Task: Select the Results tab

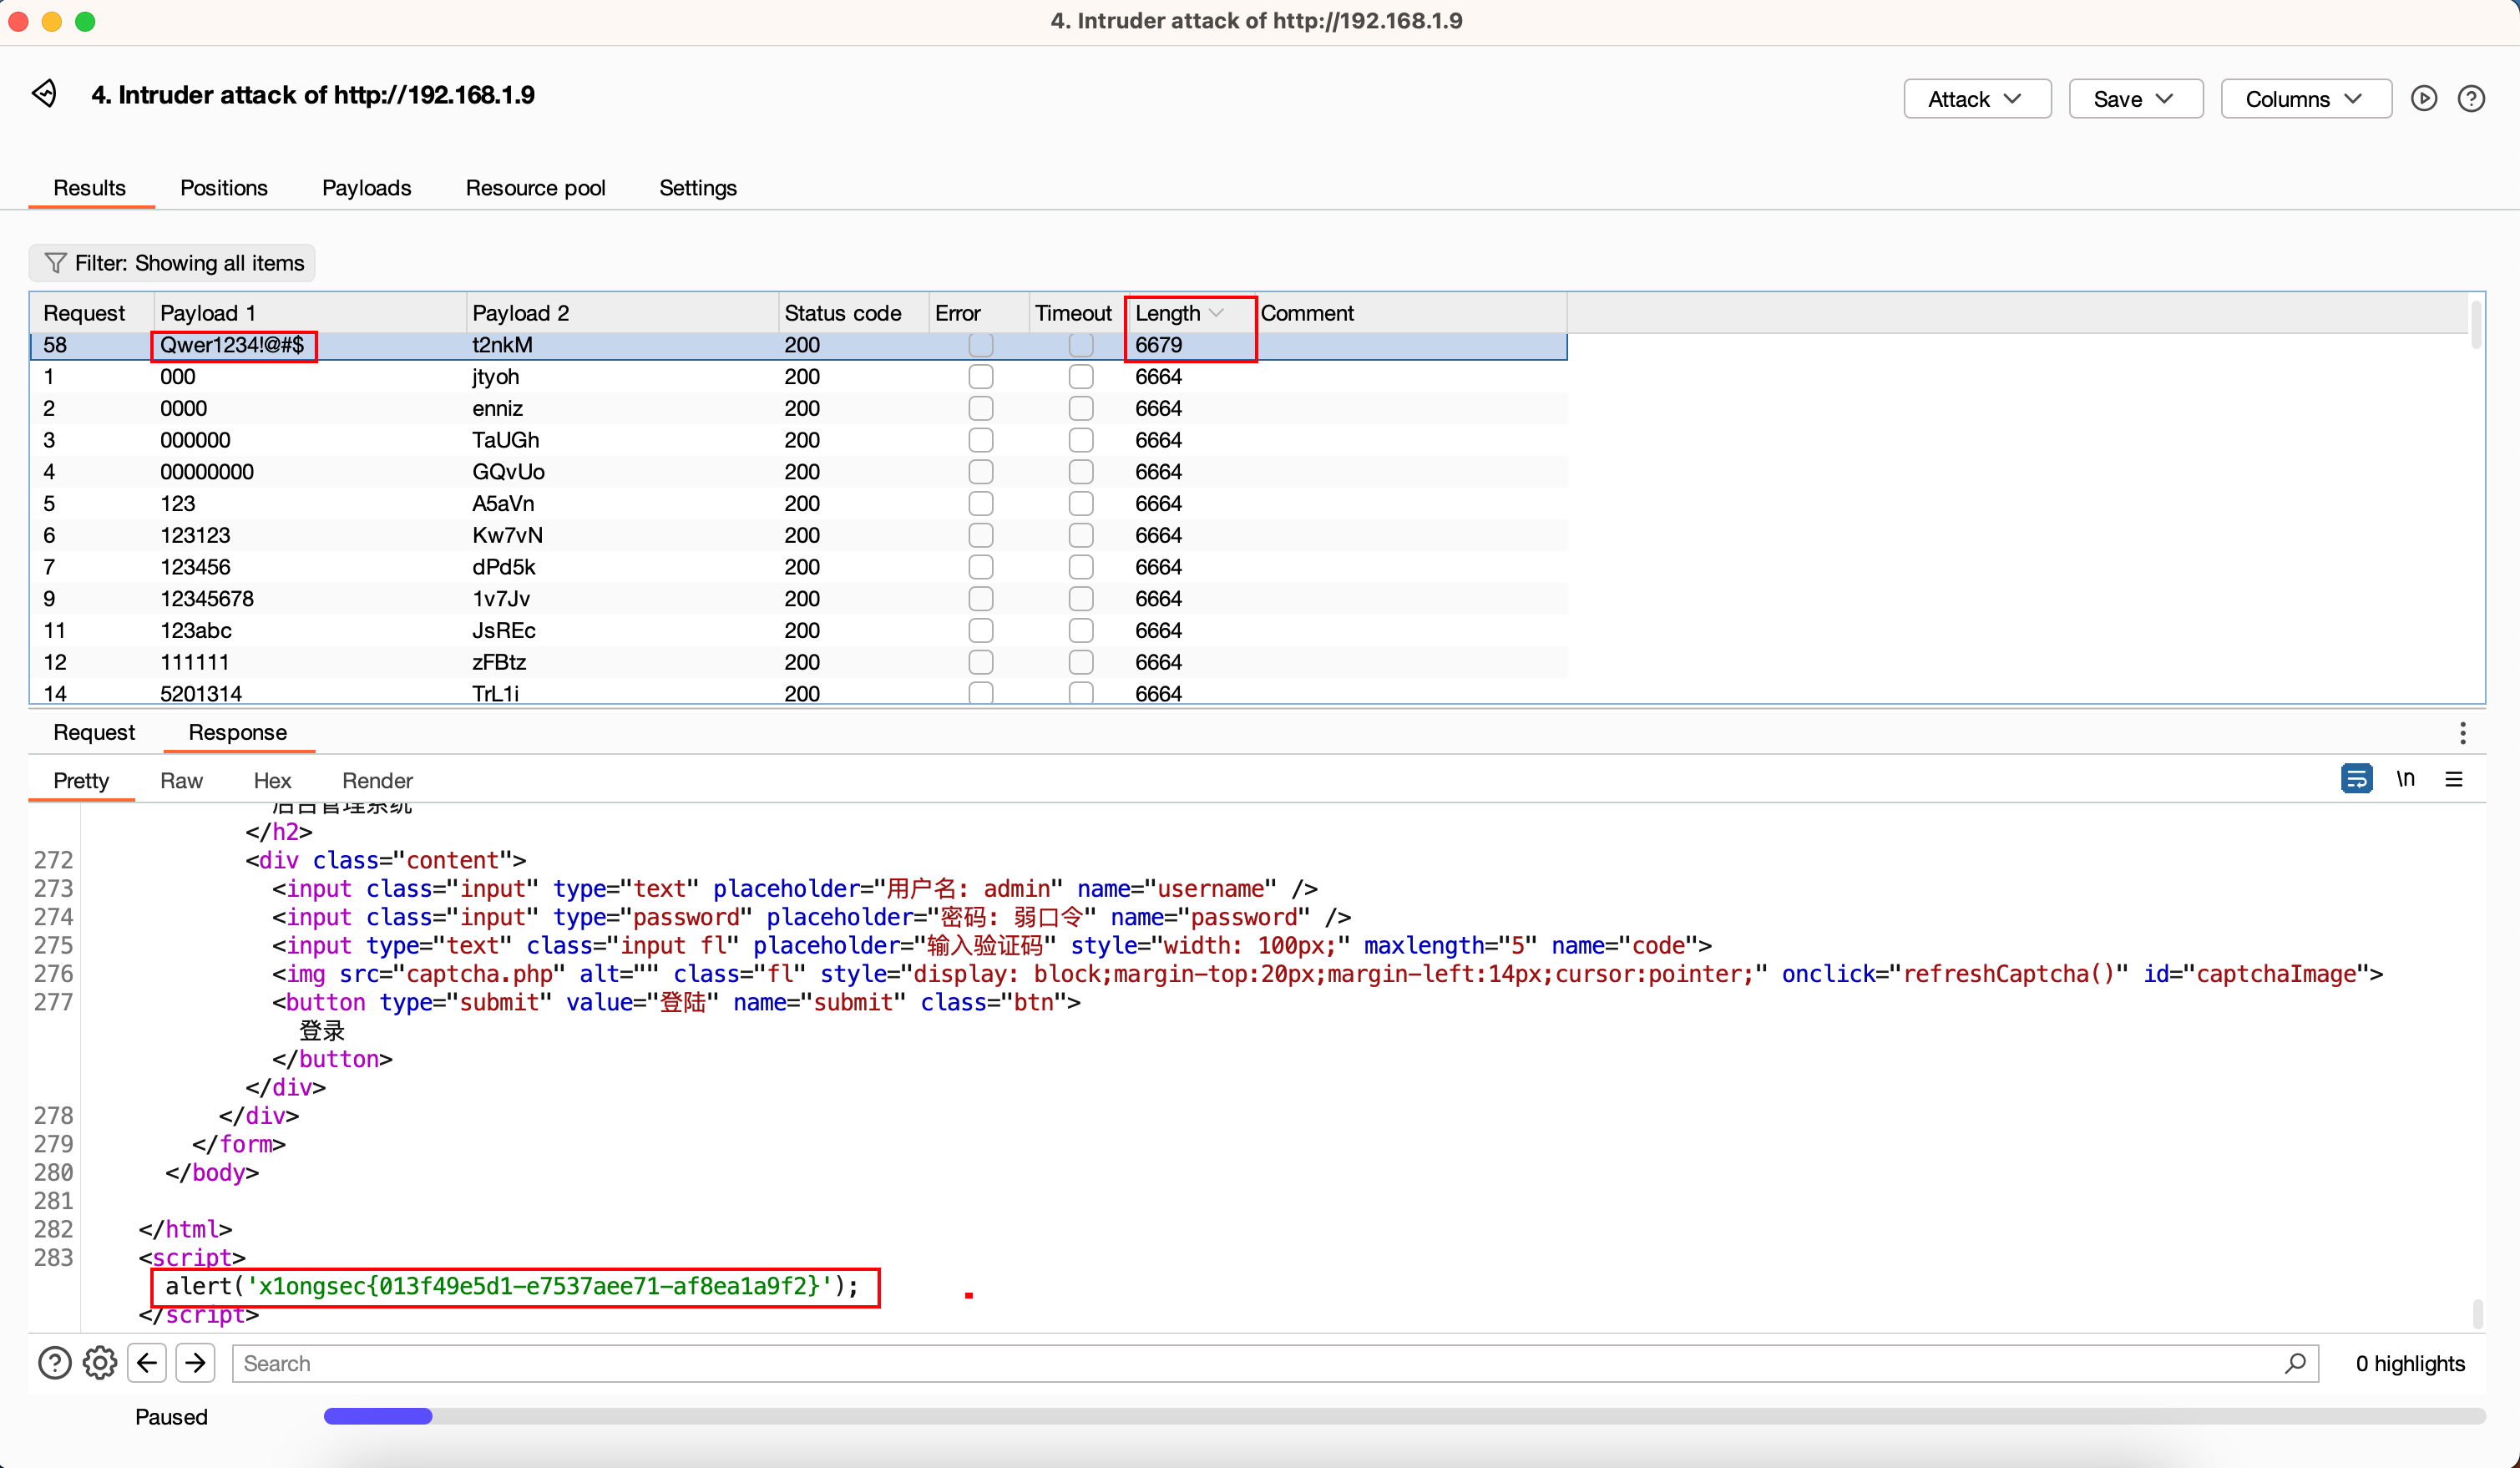Action: (90, 188)
